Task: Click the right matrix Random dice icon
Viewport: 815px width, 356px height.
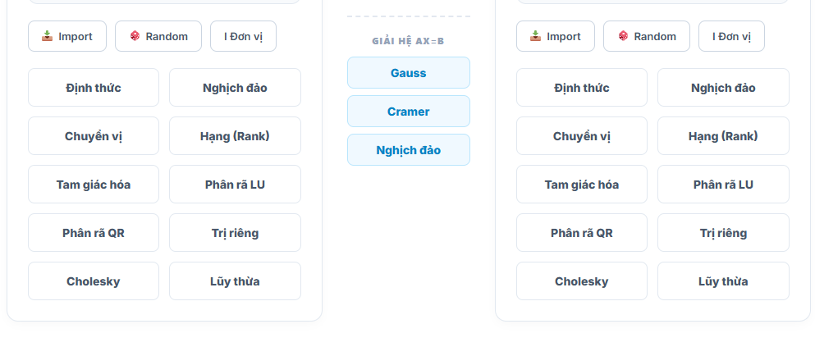Action: click(624, 36)
